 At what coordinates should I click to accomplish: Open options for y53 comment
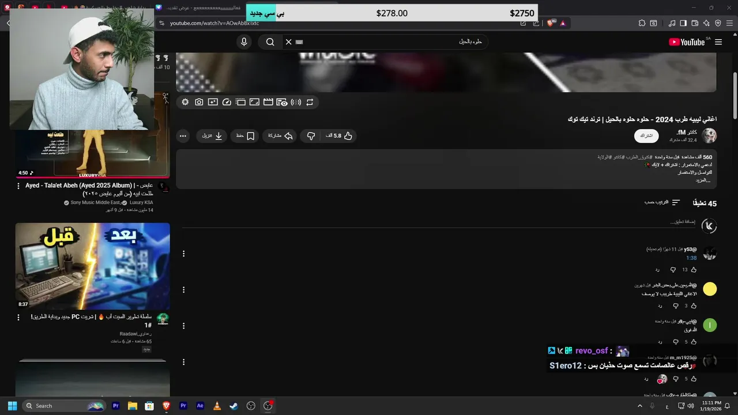[183, 254]
